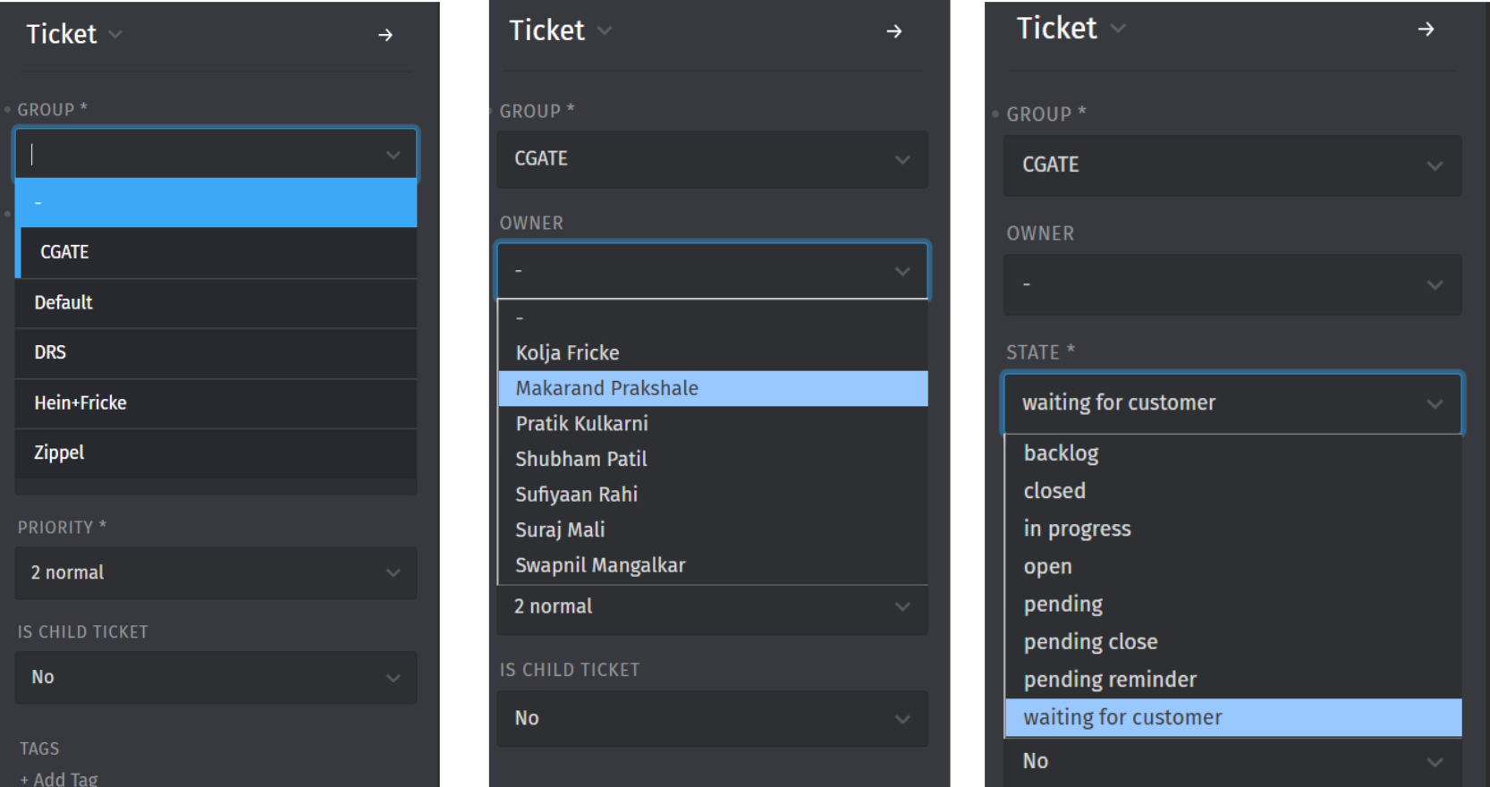Click the arrow icon in the middle Ticket panel
Screen dimensions: 1490x787
coord(893,31)
